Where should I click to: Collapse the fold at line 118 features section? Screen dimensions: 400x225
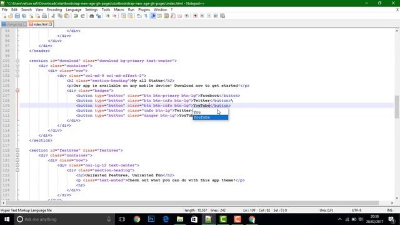[x=17, y=150]
